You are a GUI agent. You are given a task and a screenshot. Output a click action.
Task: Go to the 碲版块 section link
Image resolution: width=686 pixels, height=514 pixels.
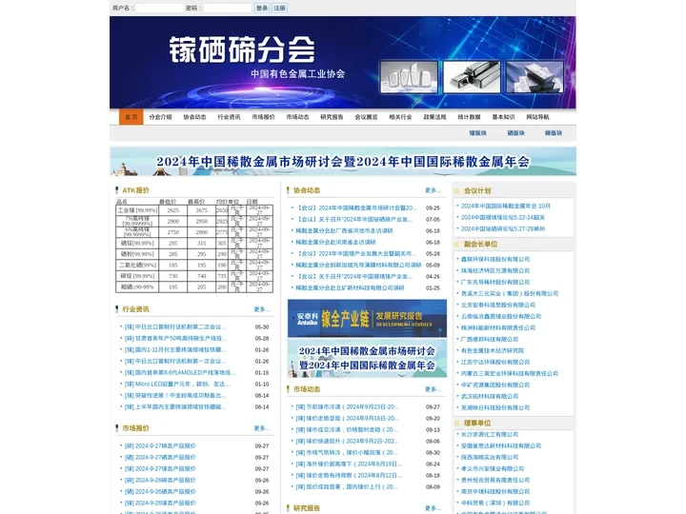click(554, 133)
